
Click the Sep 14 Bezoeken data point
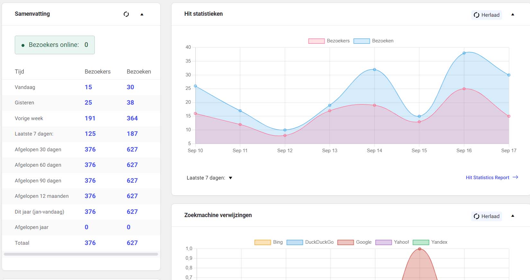[x=375, y=69]
